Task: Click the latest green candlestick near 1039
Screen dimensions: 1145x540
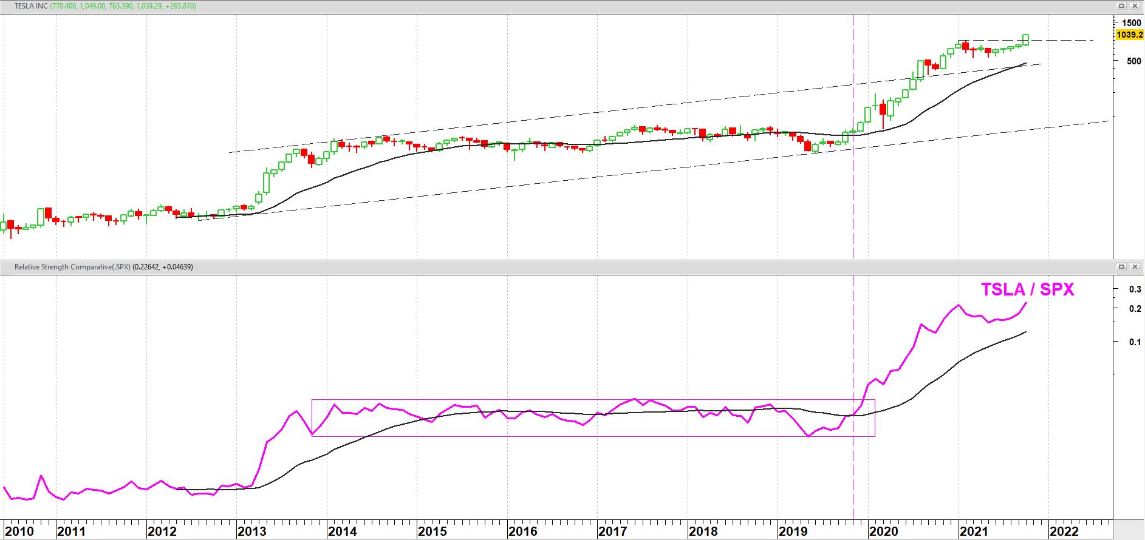Action: [1025, 39]
